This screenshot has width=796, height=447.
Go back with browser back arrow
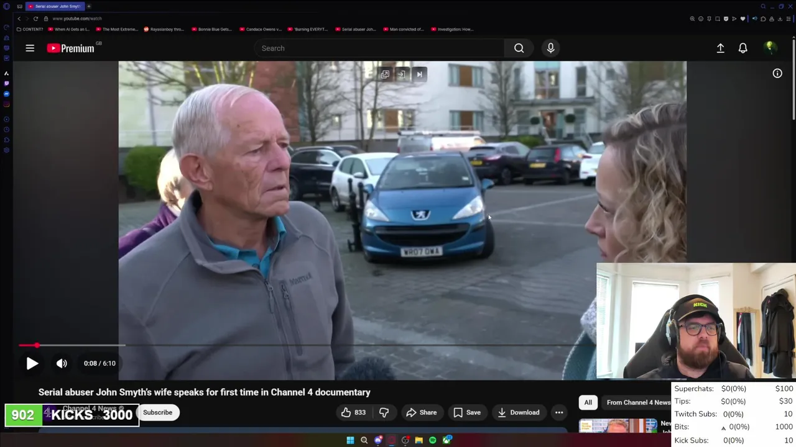19,19
